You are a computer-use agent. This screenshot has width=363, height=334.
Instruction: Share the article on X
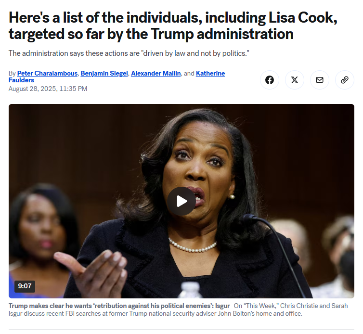[295, 80]
